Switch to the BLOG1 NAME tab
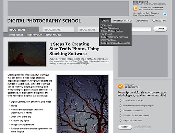 [x=23, y=30]
